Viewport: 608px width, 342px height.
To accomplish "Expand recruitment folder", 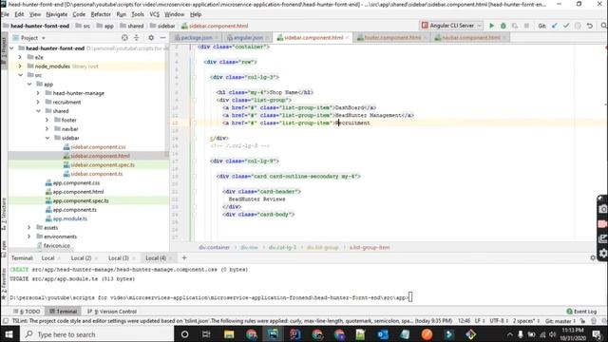I will 38,102.
